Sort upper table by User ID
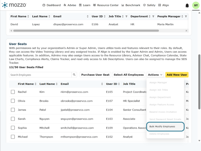This screenshot has height=151, width=201. click(105, 16)
